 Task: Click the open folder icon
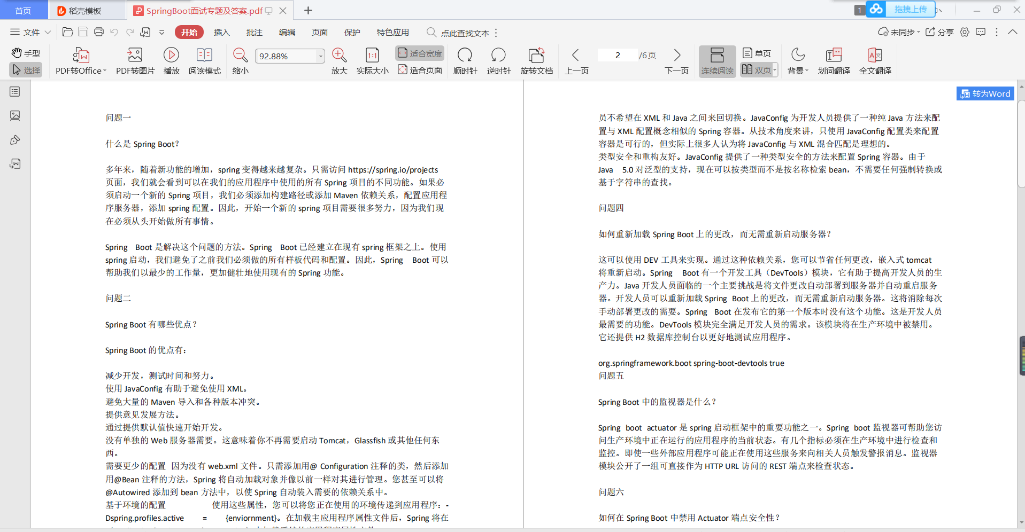point(67,32)
